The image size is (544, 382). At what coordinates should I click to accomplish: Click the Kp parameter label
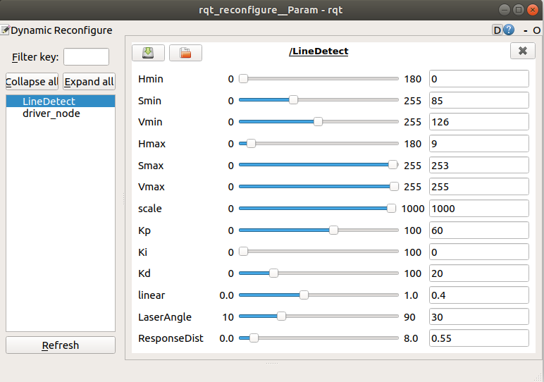pyautogui.click(x=144, y=230)
